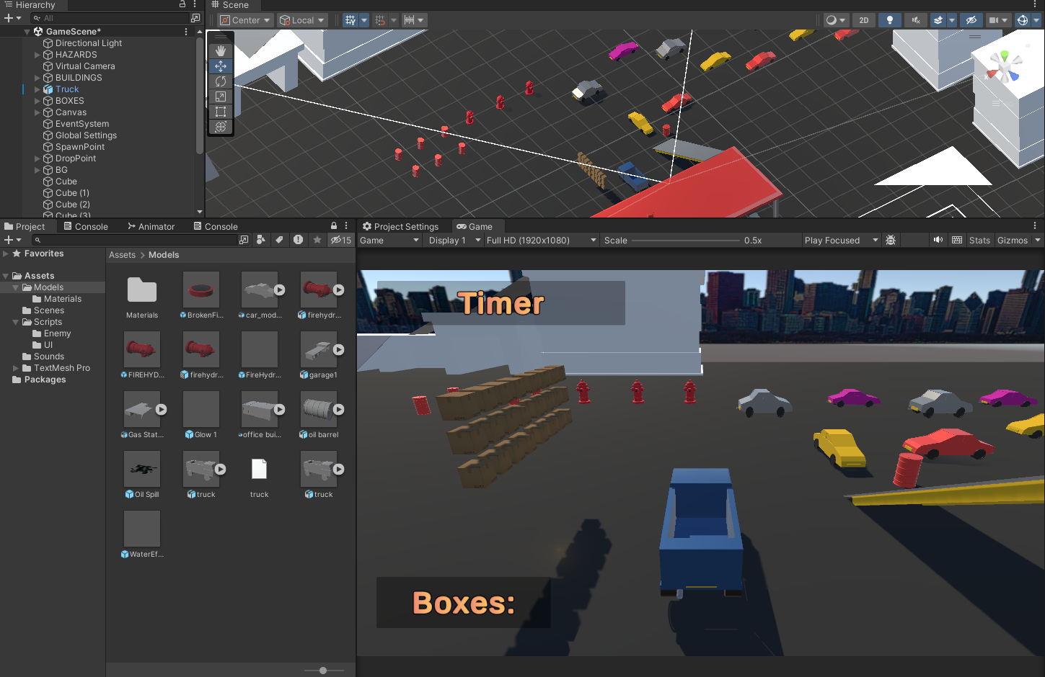The image size is (1045, 677).
Task: Open the Center pivot dropdown
Action: 245,20
